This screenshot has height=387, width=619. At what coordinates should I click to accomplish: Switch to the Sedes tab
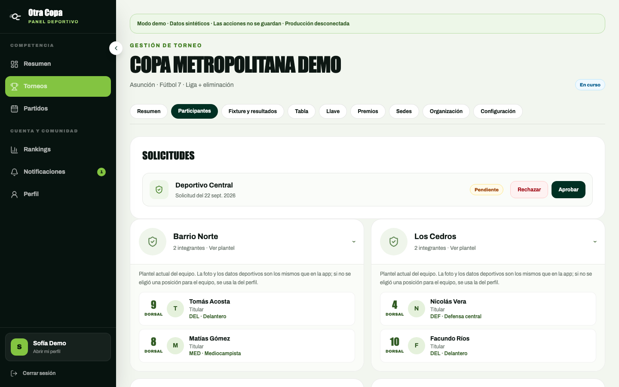[404, 111]
